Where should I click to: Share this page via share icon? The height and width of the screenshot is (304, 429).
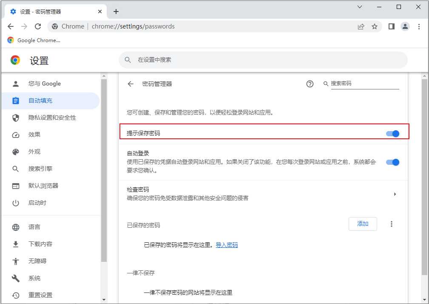click(x=361, y=26)
